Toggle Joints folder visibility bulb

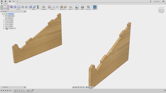6,22
